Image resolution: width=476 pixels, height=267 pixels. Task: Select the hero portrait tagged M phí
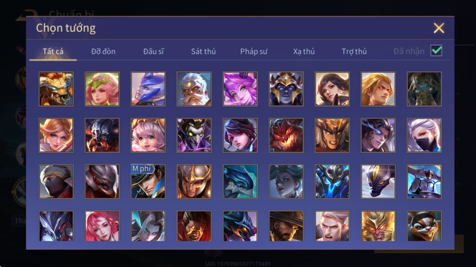coord(148,181)
